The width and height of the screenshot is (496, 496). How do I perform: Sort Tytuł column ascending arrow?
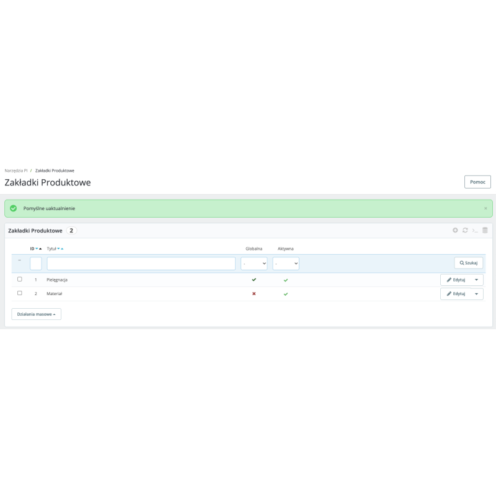62,249
